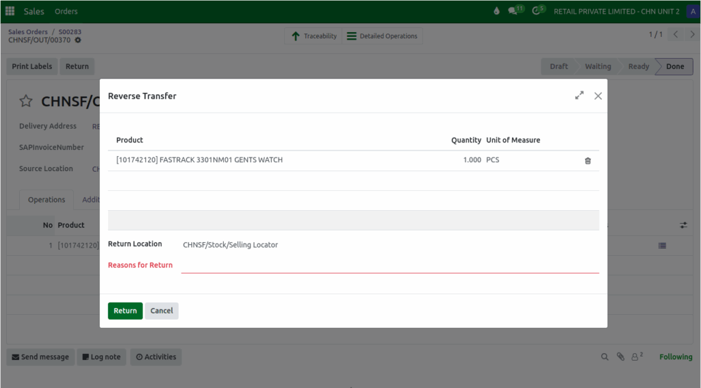
Task: Search messages with the magnifier icon
Action: (x=604, y=357)
